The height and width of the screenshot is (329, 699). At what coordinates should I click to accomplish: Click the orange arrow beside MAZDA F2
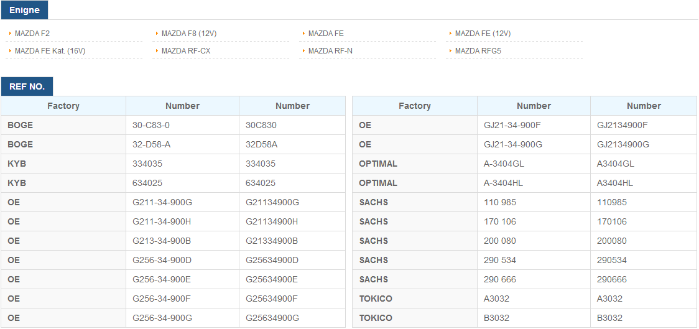pos(10,34)
